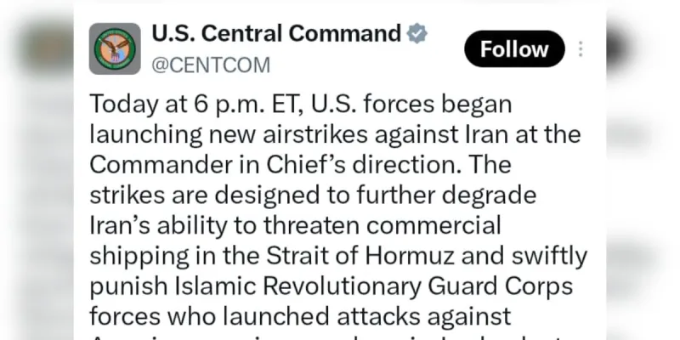Select the words 'Strait of Hormuz'
Screen dimensions: 680x340
(360, 257)
